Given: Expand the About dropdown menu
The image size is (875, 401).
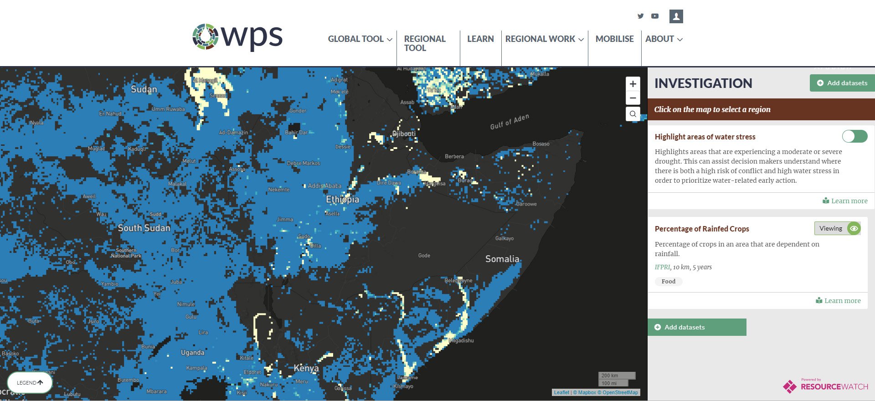Looking at the screenshot, I should point(664,39).
